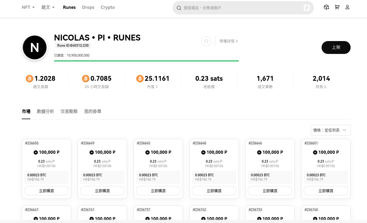Expand the 銘文 dropdown menu
The width and height of the screenshot is (367, 223).
coord(48,8)
